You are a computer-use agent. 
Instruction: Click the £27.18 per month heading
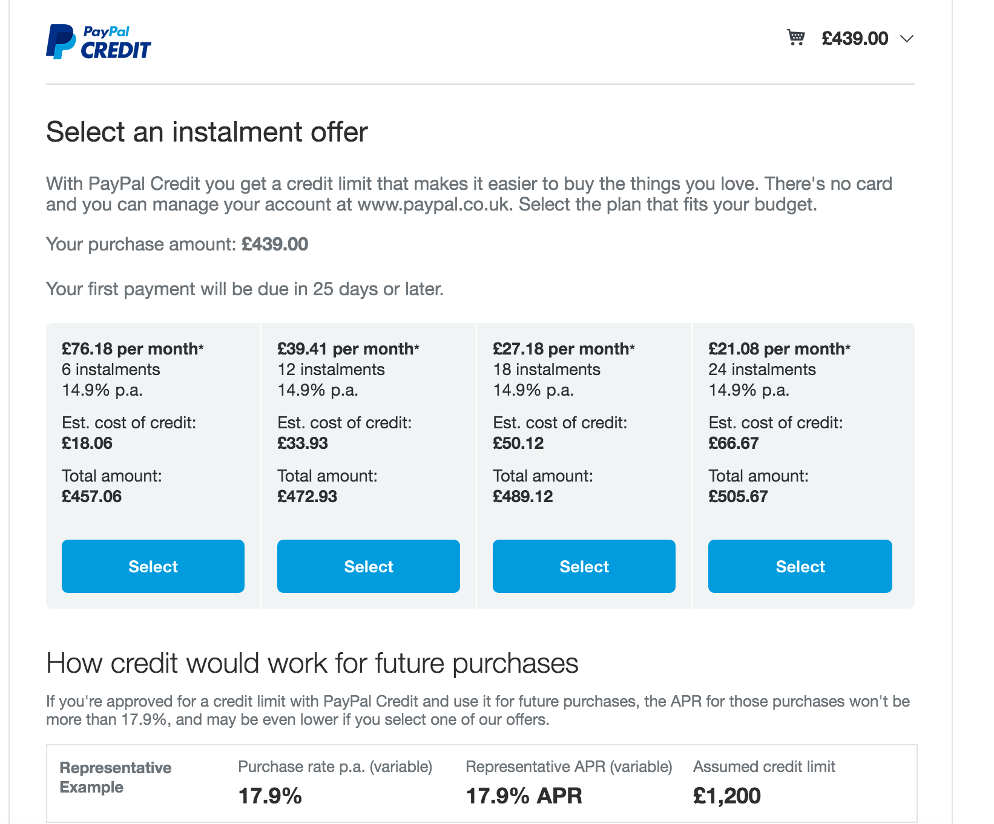click(564, 349)
